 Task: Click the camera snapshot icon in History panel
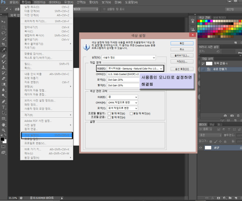pos(232,116)
